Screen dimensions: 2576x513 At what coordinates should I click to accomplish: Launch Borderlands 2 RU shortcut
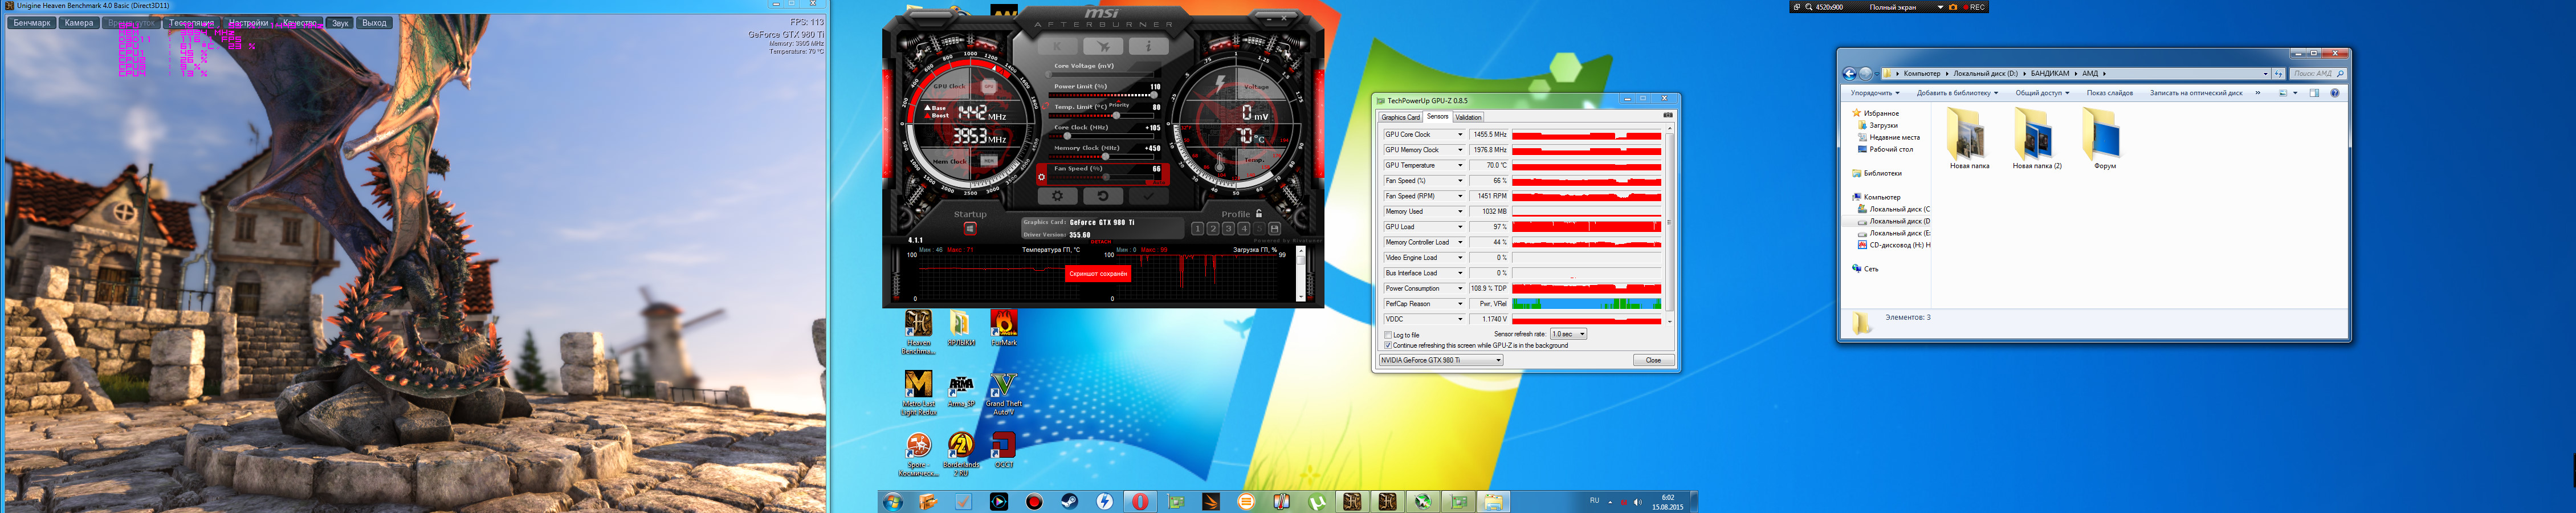click(961, 454)
